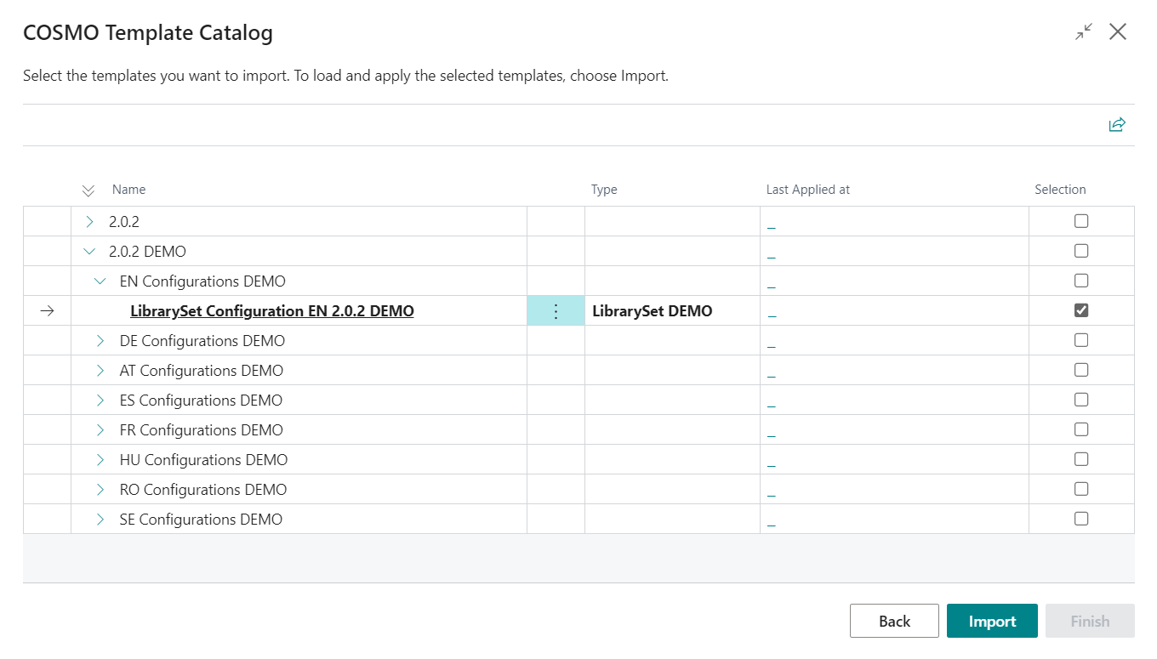Expand the HU Configurations DEMO group
1157x659 pixels.
(x=100, y=460)
